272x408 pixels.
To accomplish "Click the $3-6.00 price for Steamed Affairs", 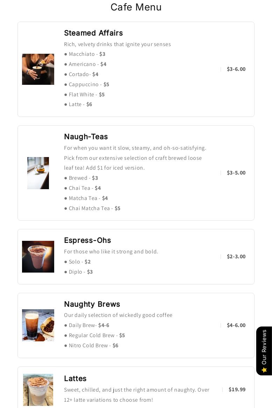I will pyautogui.click(x=236, y=69).
